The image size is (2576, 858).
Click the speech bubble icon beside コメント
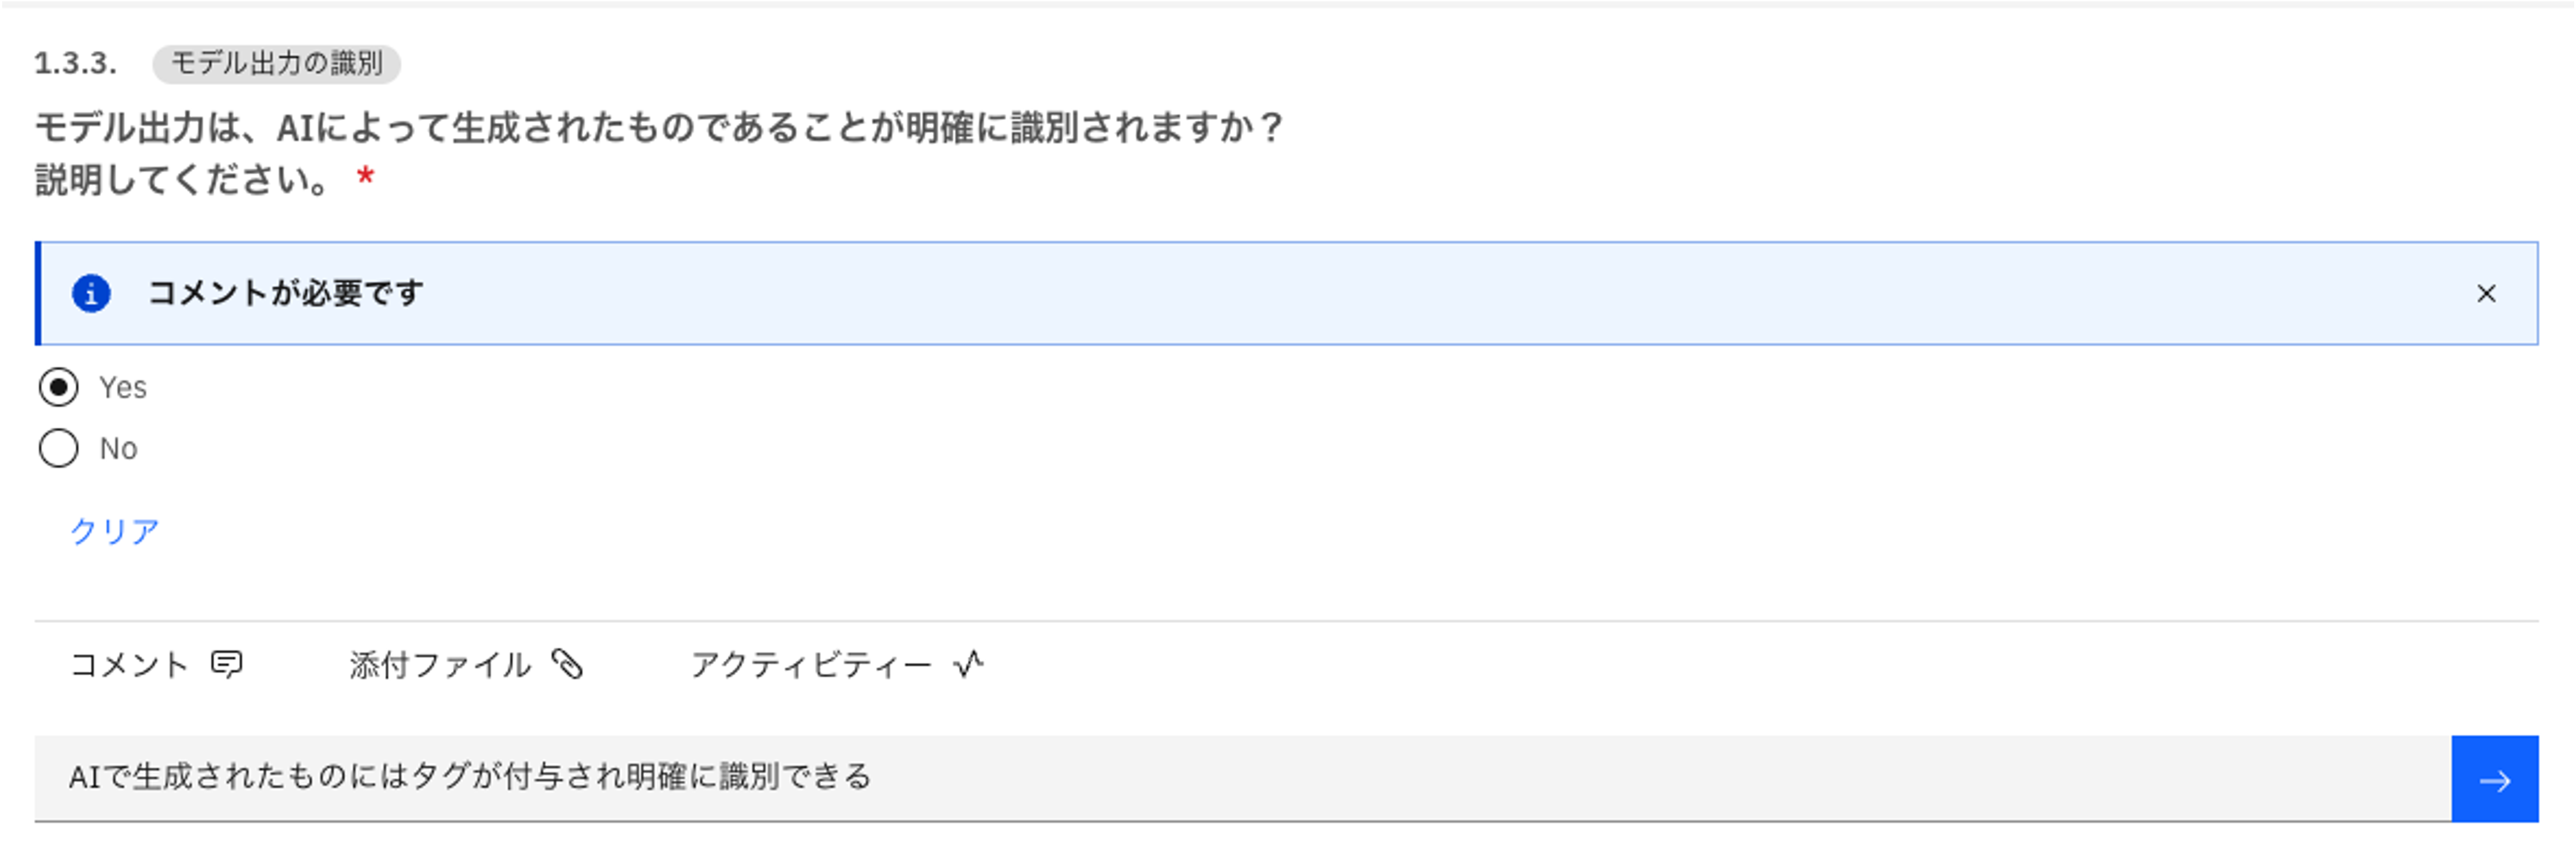pyautogui.click(x=227, y=664)
